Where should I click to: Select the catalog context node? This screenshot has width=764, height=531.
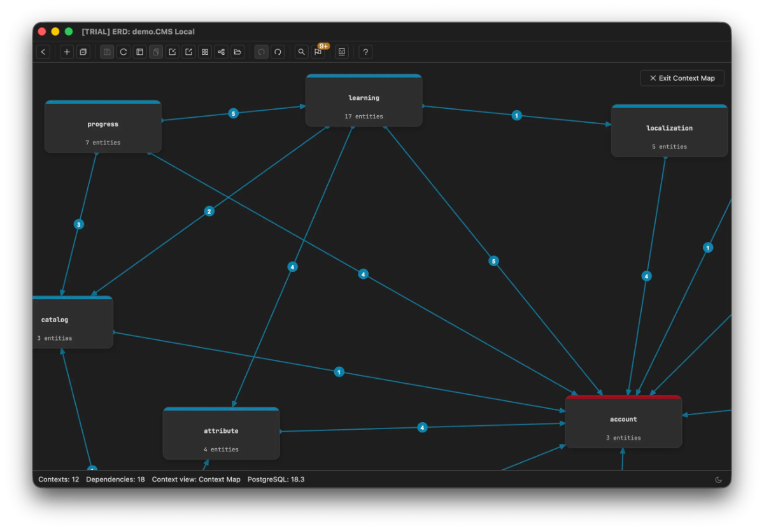point(73,322)
